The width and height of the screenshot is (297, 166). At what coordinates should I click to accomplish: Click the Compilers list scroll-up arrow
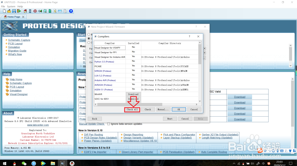click(200, 43)
